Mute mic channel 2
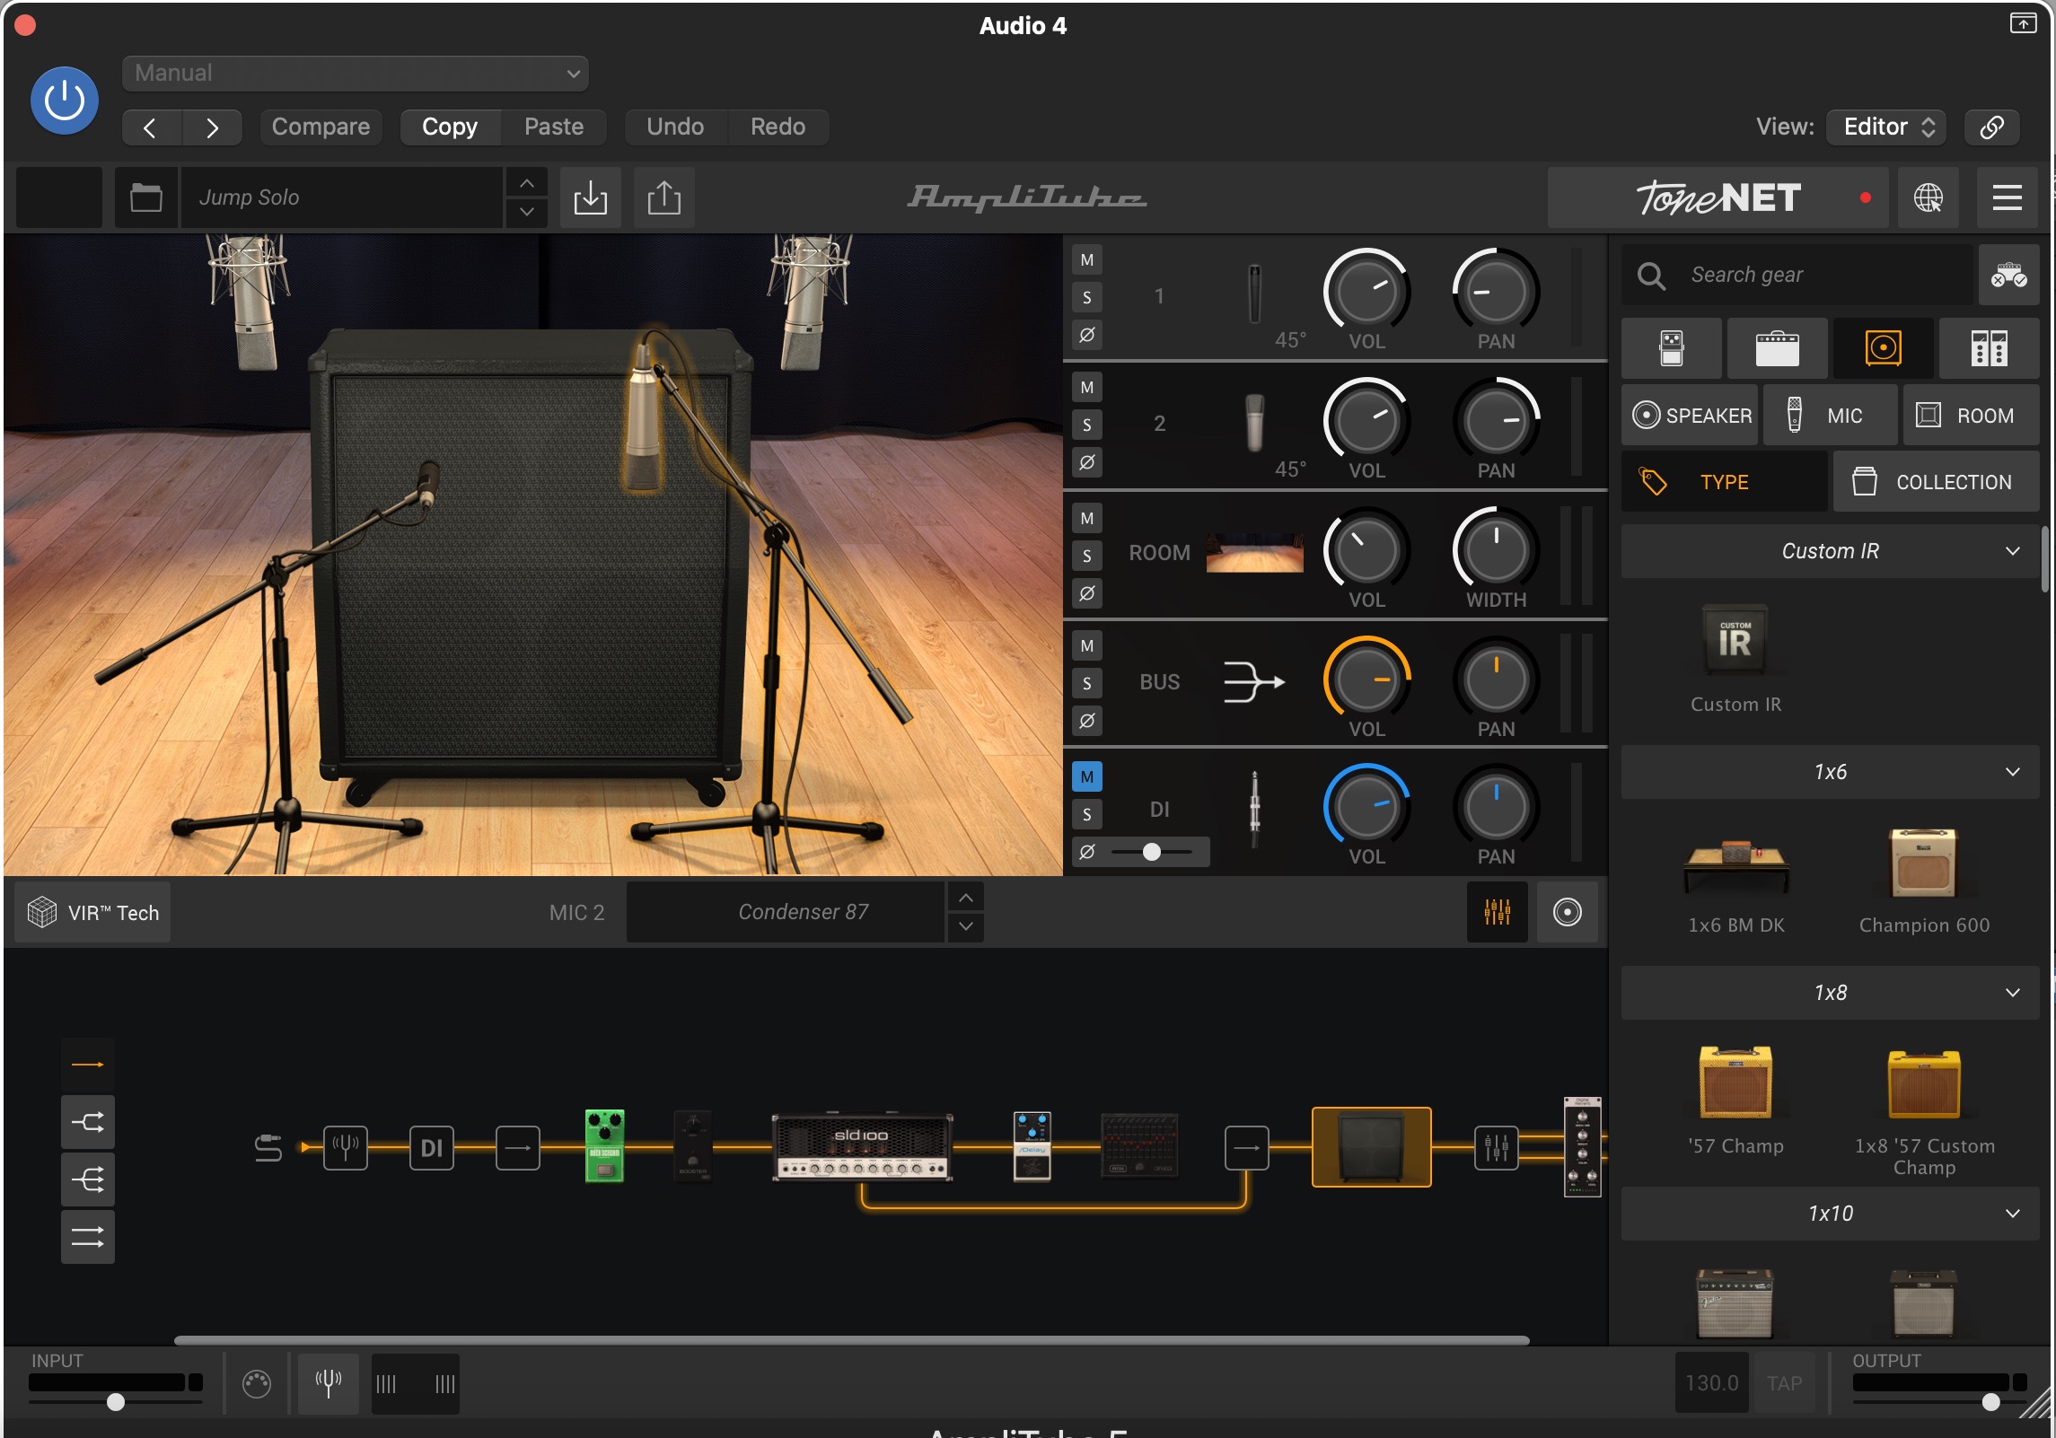 pyautogui.click(x=1087, y=388)
